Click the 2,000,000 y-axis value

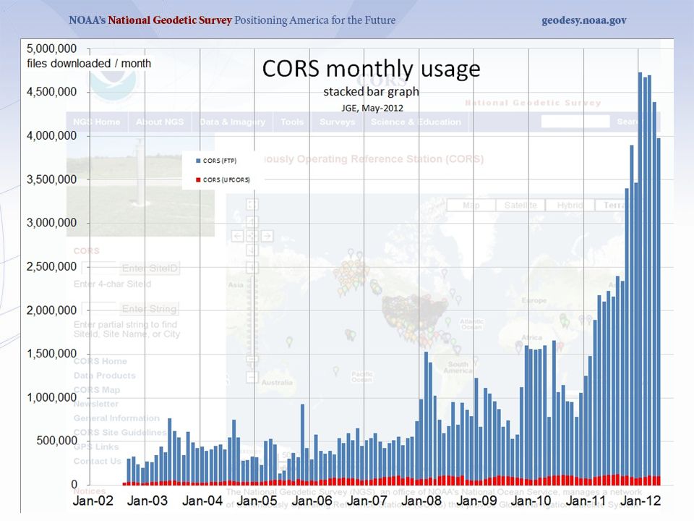[x=51, y=310]
